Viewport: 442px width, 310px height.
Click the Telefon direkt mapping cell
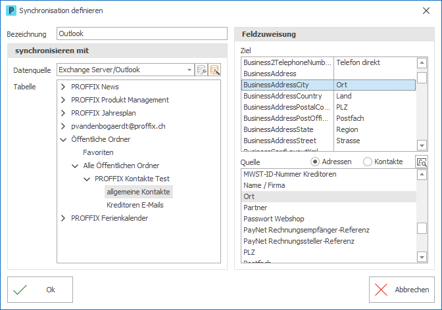pyautogui.click(x=375, y=62)
